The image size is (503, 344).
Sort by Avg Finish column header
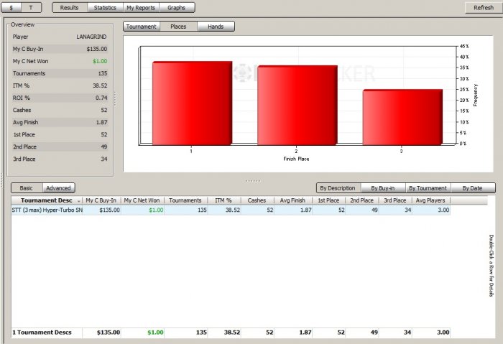[292, 200]
